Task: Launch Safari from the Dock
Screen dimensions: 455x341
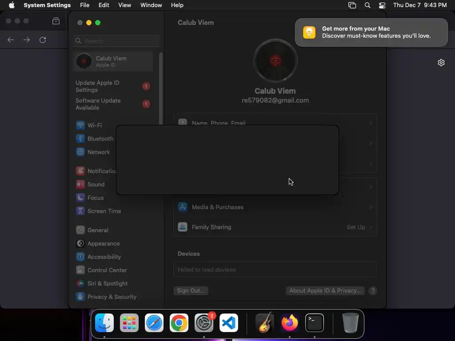Action: click(x=154, y=323)
